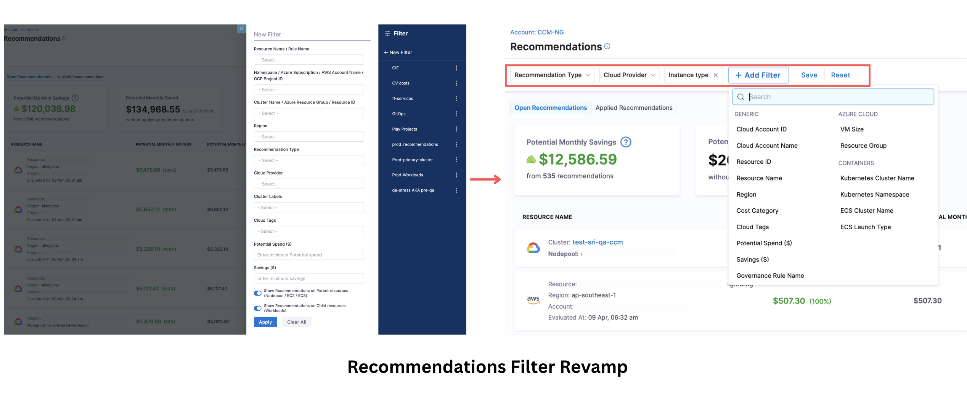Viewport: 967px width, 406px height.
Task: Click the plus icon for New Filter
Action: [386, 53]
